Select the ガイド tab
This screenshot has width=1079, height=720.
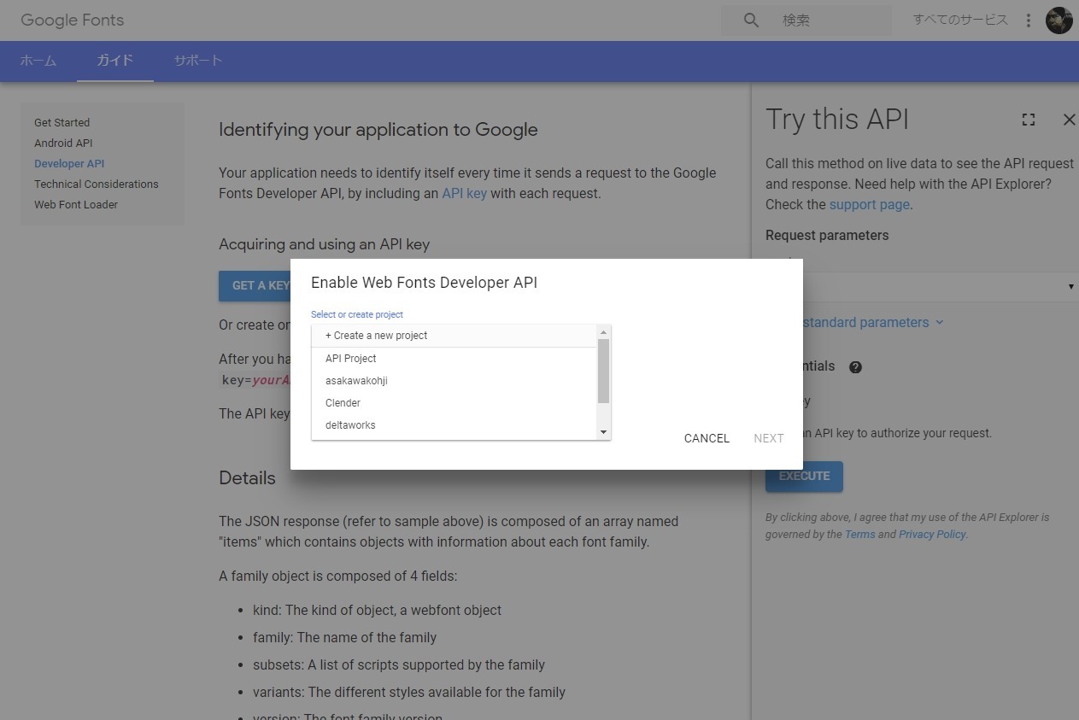[115, 61]
